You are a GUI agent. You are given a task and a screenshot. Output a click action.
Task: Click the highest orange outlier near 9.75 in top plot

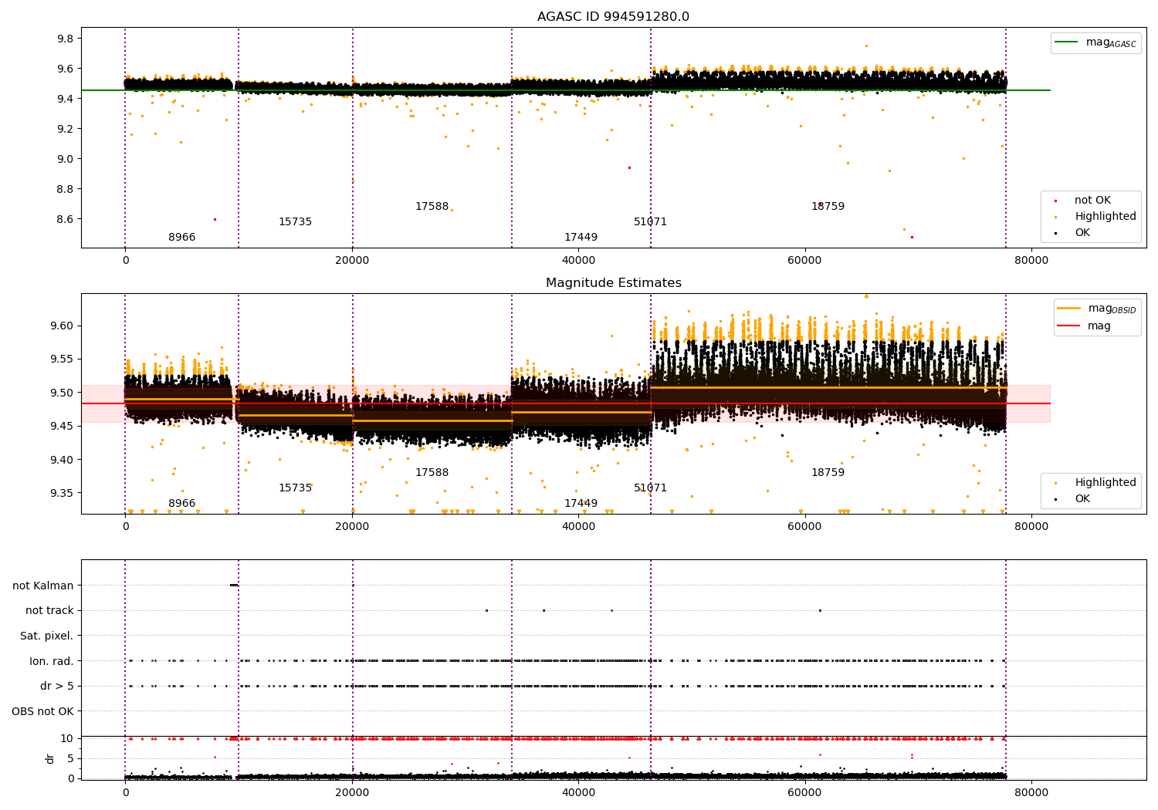click(x=866, y=46)
